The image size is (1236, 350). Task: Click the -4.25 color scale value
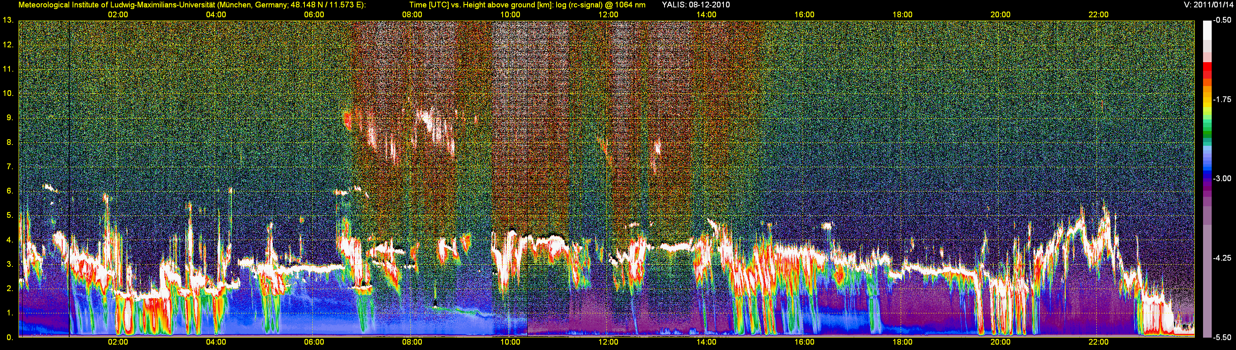[1222, 258]
